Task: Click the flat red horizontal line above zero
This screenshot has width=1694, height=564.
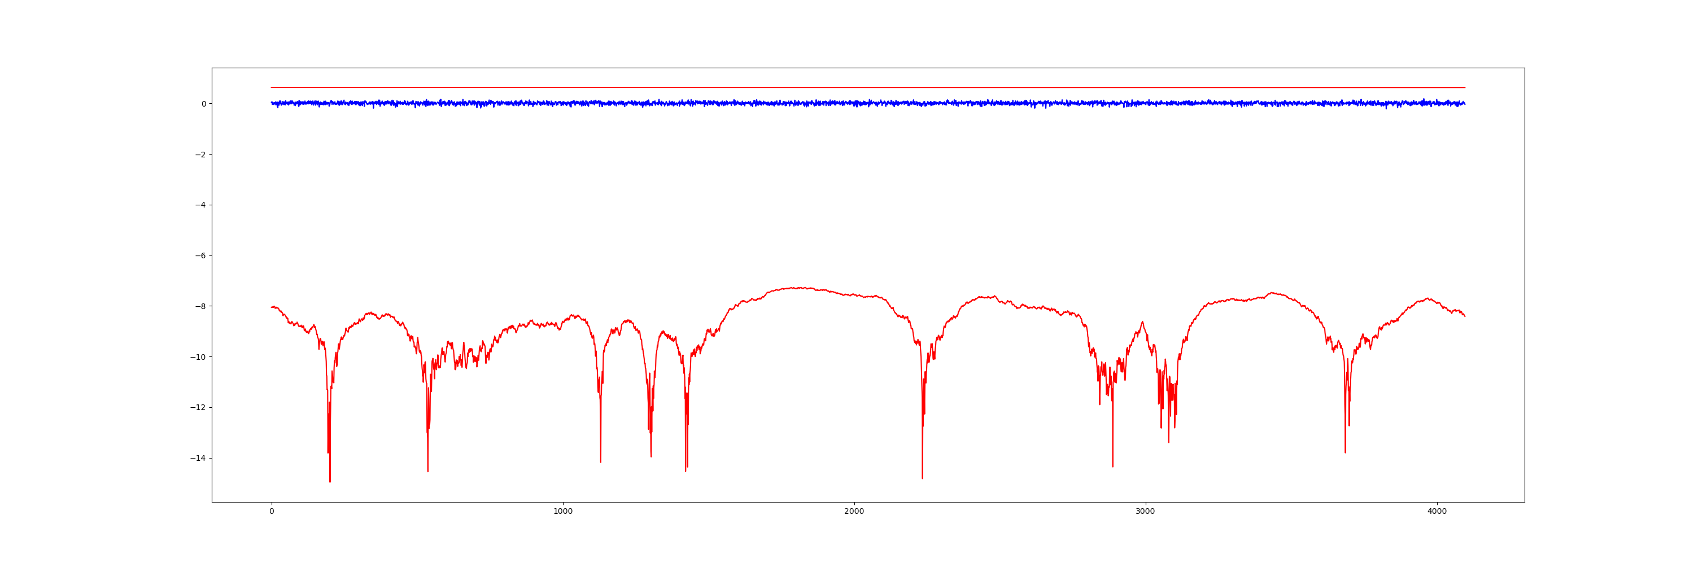Action: click(x=868, y=87)
